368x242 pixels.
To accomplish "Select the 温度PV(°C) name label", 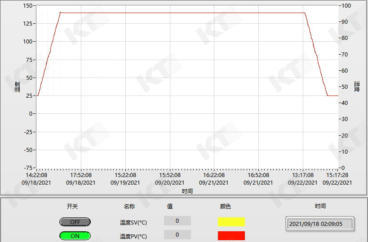I will (133, 236).
